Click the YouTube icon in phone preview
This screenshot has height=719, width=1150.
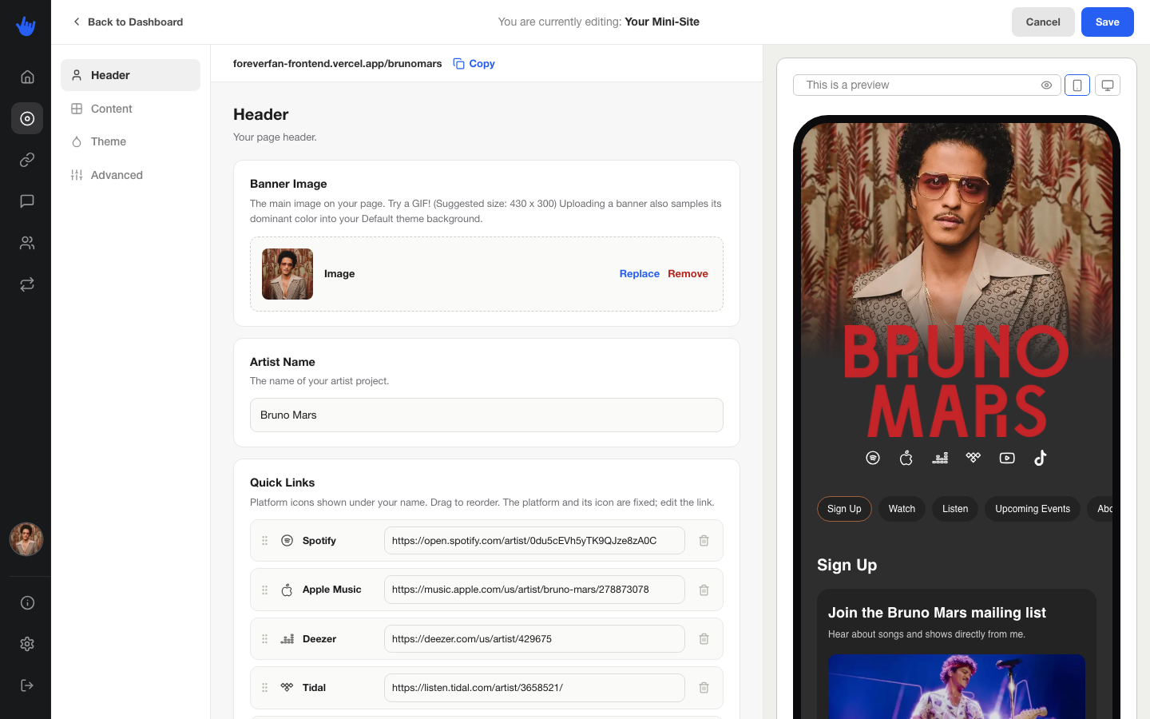[x=1007, y=458]
